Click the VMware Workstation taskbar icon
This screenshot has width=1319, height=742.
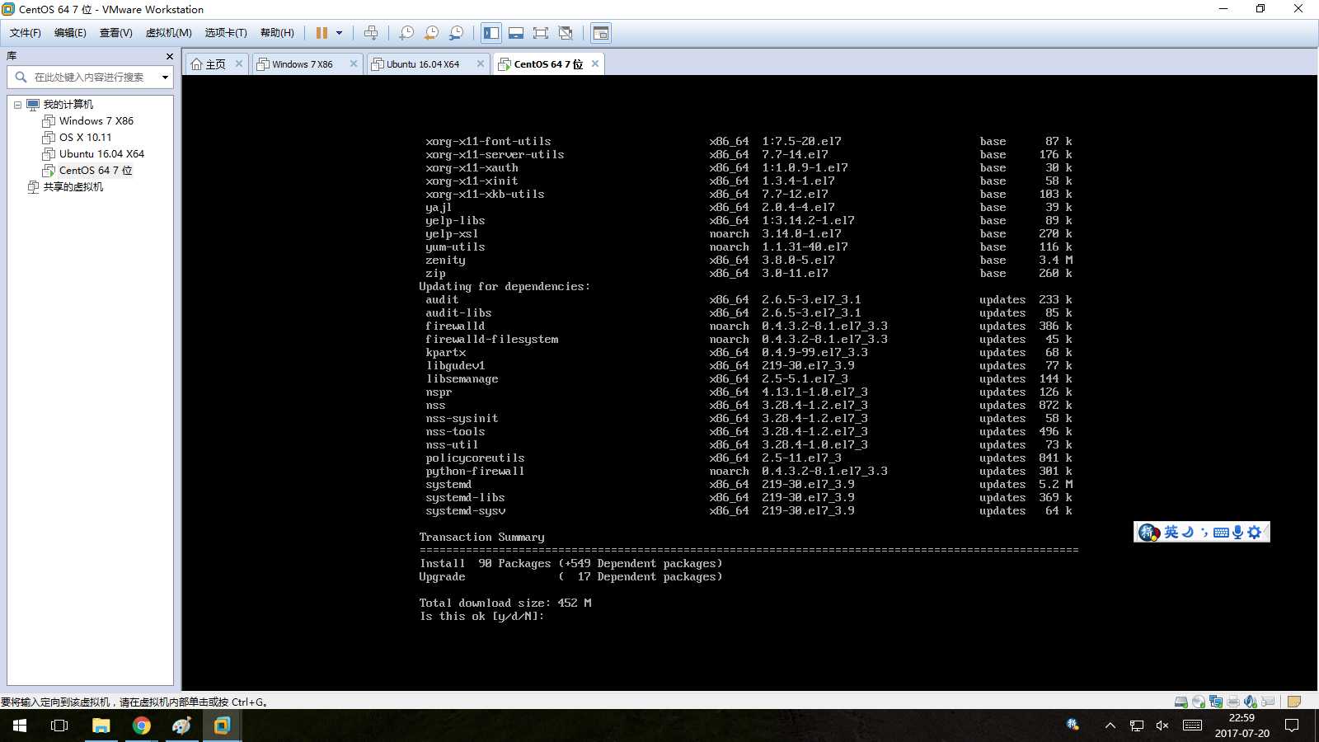(222, 726)
